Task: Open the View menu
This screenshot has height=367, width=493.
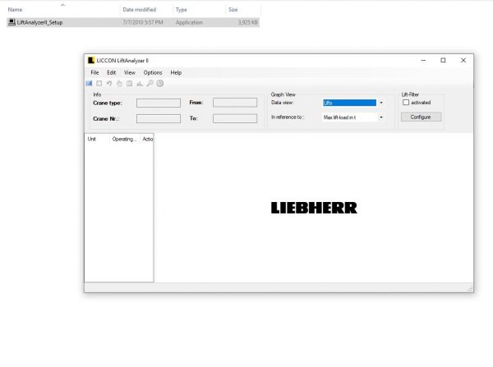Action: (x=130, y=72)
